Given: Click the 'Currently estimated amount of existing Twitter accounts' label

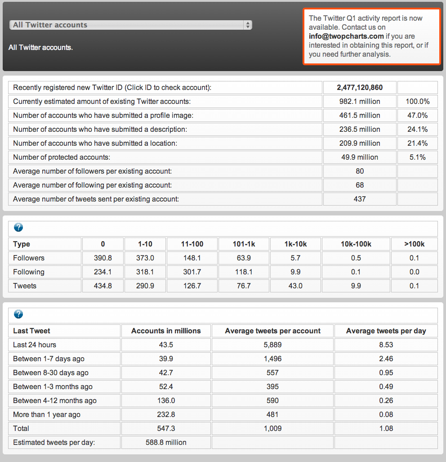Looking at the screenshot, I should click(102, 101).
